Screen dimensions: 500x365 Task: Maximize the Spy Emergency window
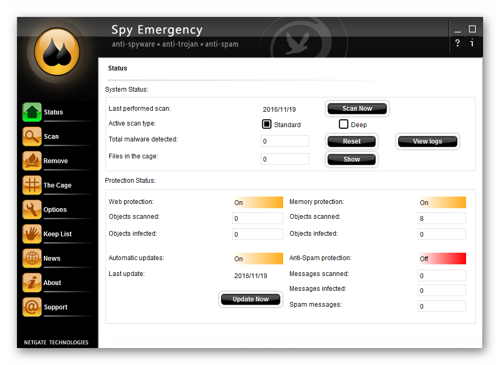(x=472, y=29)
